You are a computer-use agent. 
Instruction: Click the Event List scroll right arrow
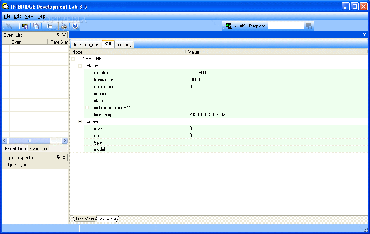(x=64, y=141)
